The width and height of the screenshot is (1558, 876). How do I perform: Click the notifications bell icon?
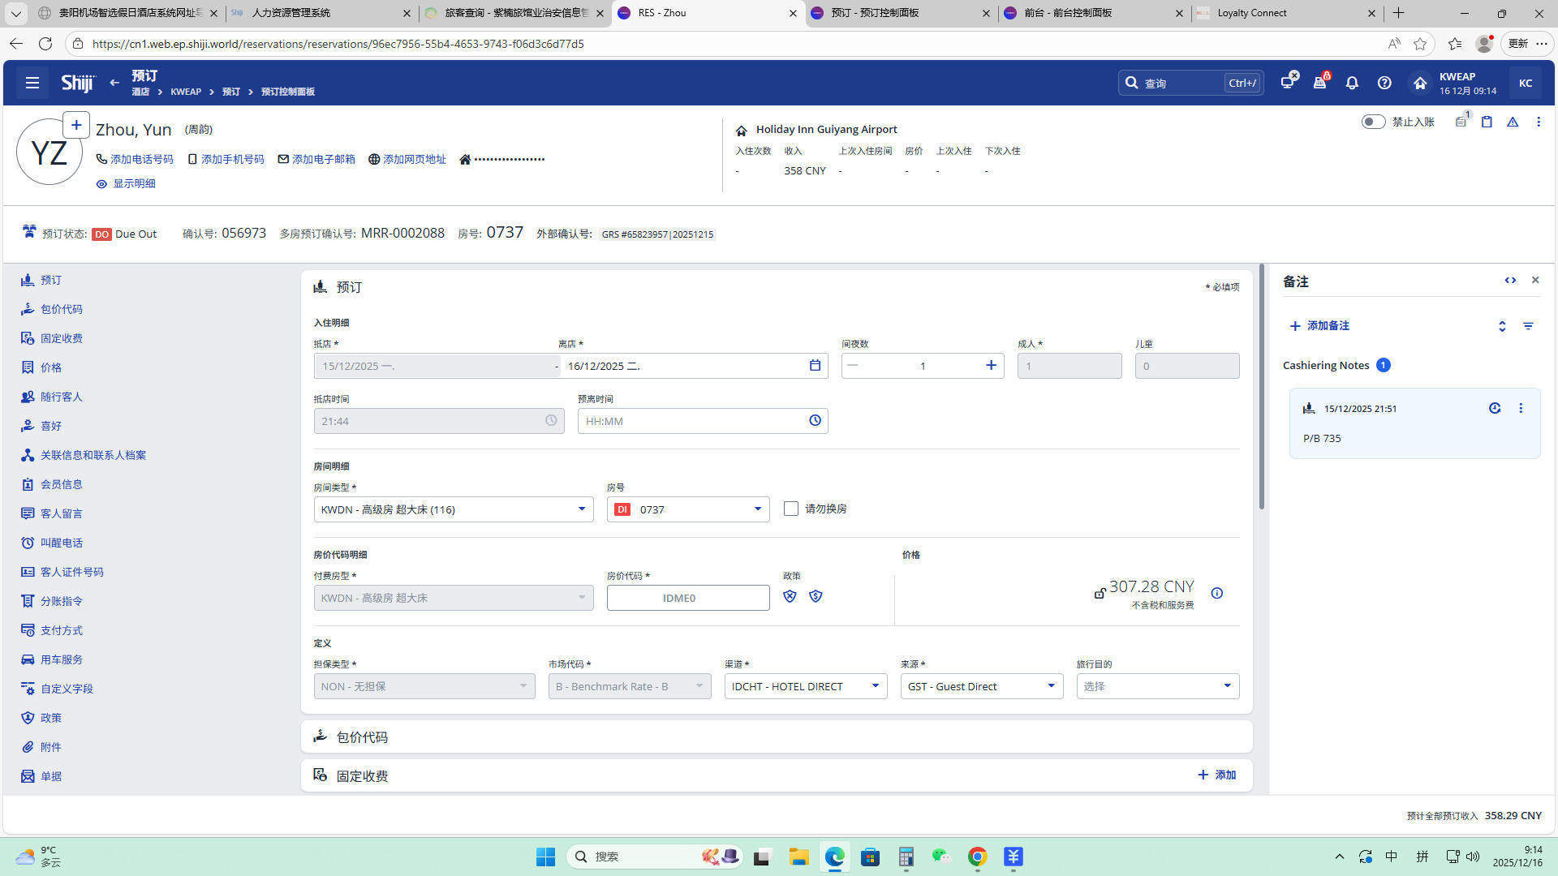pyautogui.click(x=1352, y=83)
